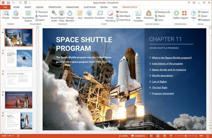Viewport: 212px width, 138px height.
Task: Follow the 'Early history of the program' link
Action: click(167, 64)
